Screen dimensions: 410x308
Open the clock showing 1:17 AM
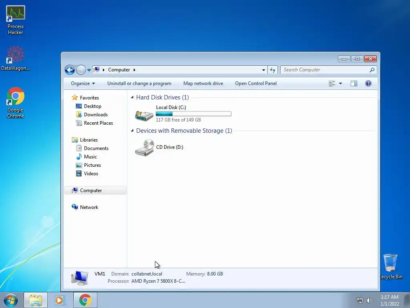[390, 300]
